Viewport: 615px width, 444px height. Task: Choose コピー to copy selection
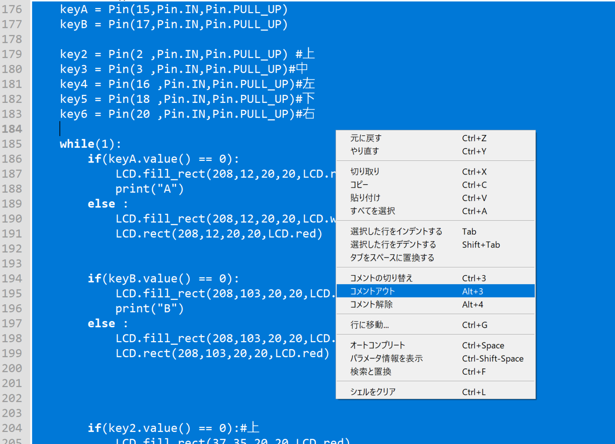[x=360, y=185]
